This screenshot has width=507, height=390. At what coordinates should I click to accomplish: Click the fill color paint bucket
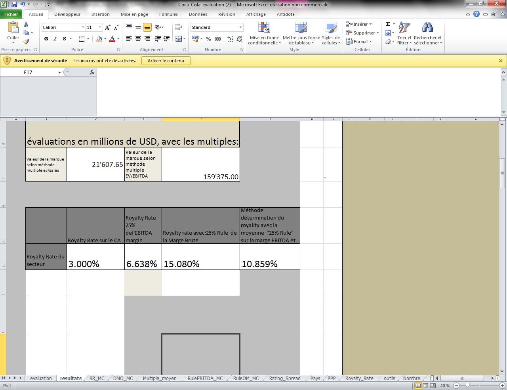point(99,39)
